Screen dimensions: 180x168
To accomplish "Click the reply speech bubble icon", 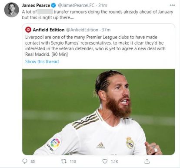I will coord(25,161).
